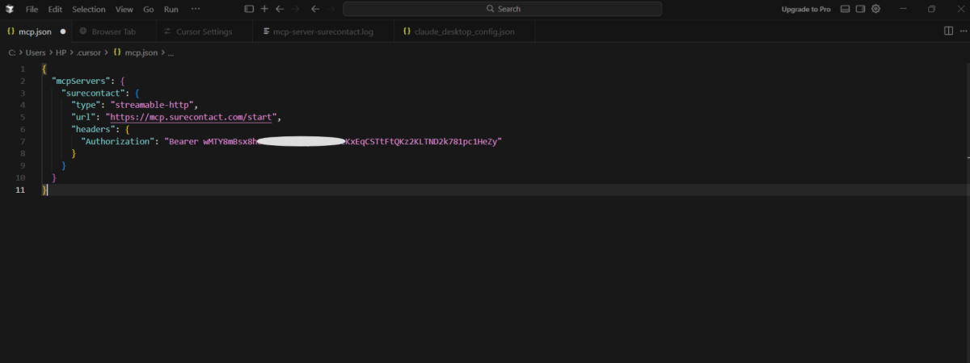Viewport: 970px width, 363px height.
Task: Follow the https://mcp.surecontact.com/start URL link
Action: [x=192, y=117]
